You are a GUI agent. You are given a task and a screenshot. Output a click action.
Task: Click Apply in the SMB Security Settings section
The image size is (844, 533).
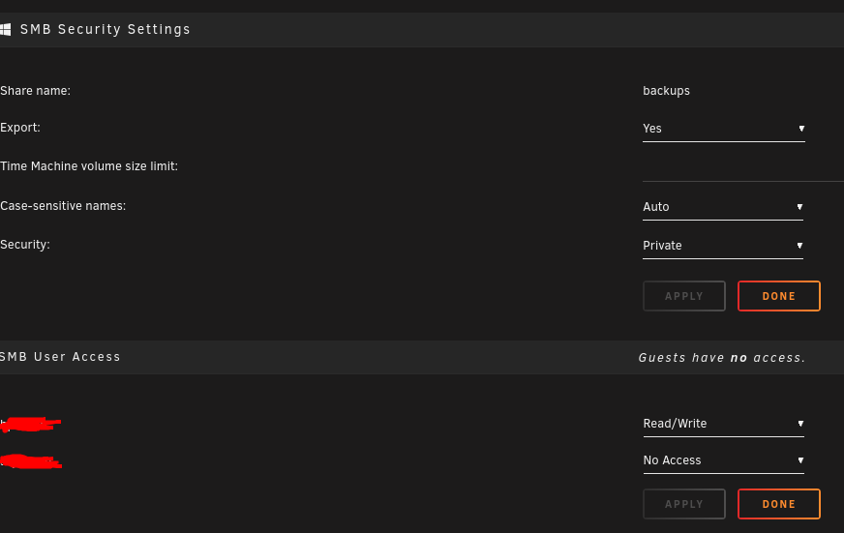pos(683,296)
